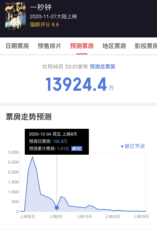
Task: Click the 1,500 y-axis label
Action: click(13, 182)
